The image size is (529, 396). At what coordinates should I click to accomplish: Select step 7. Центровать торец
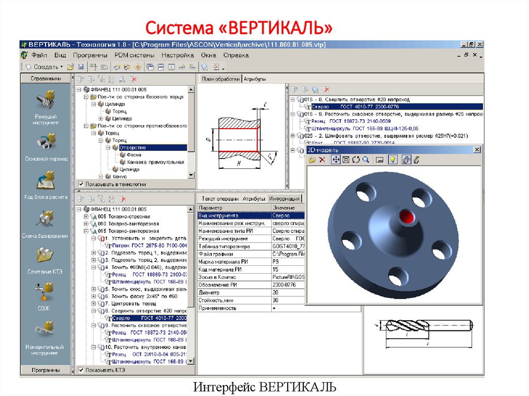(131, 304)
